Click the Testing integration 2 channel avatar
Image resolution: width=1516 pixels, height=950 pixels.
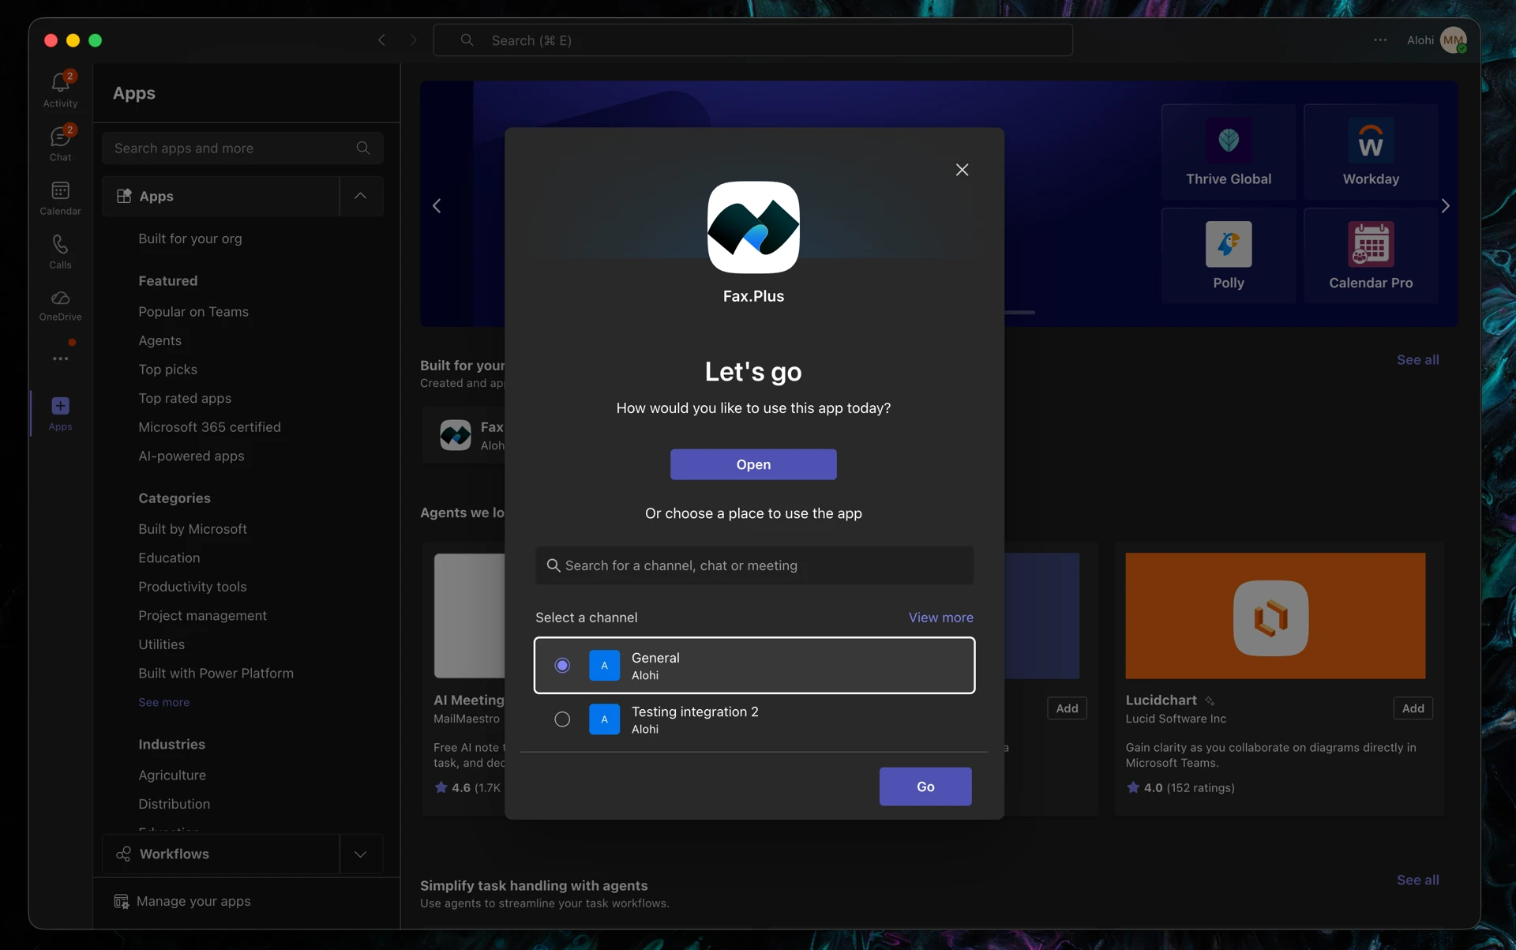tap(605, 719)
